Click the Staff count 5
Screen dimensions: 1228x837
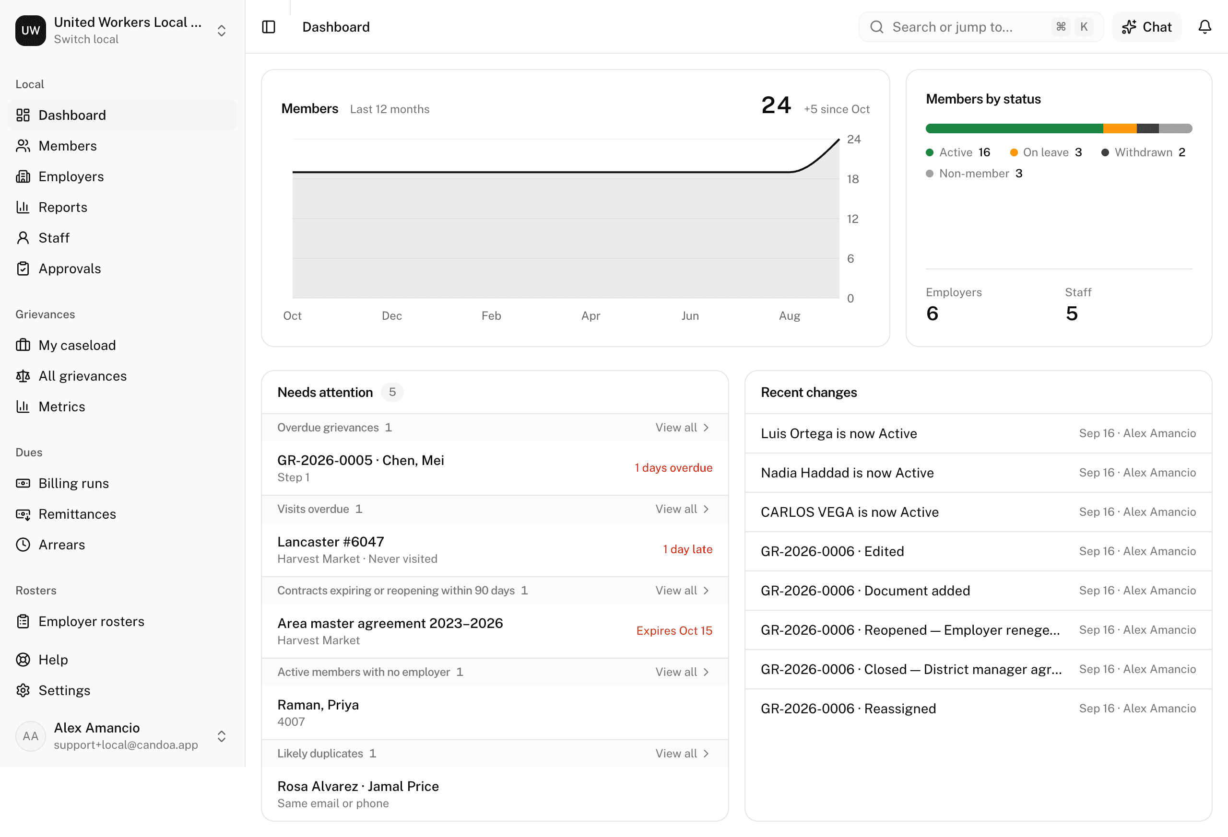point(1072,314)
